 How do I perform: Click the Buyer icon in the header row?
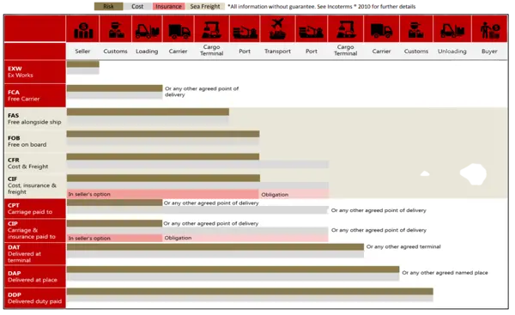tap(490, 31)
